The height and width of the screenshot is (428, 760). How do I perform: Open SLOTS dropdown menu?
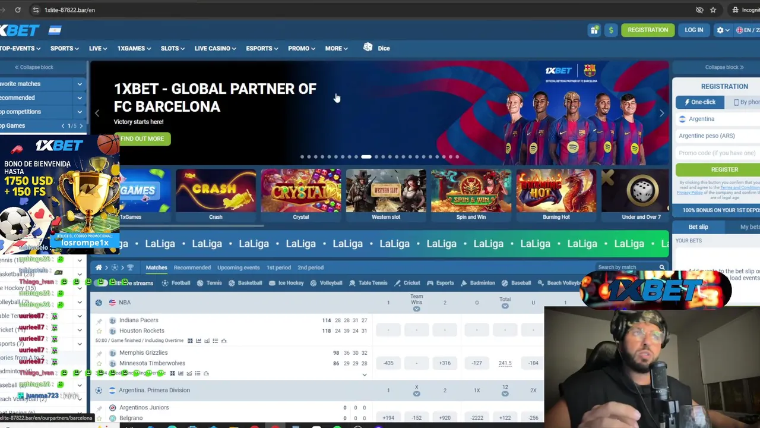tap(173, 48)
